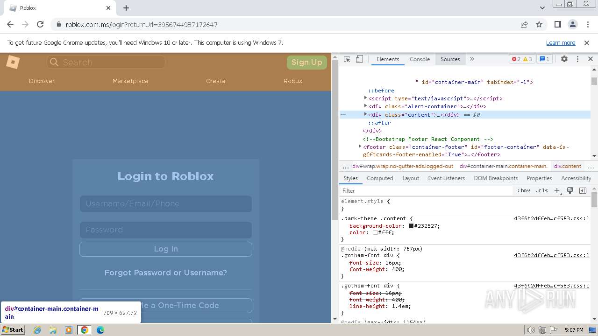
Task: Click the search magnifier icon in the Roblox header
Action: pyautogui.click(x=54, y=62)
